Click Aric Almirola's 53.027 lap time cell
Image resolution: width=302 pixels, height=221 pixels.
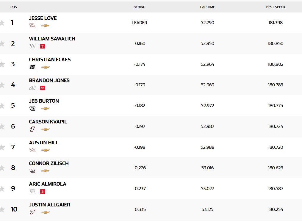click(207, 189)
